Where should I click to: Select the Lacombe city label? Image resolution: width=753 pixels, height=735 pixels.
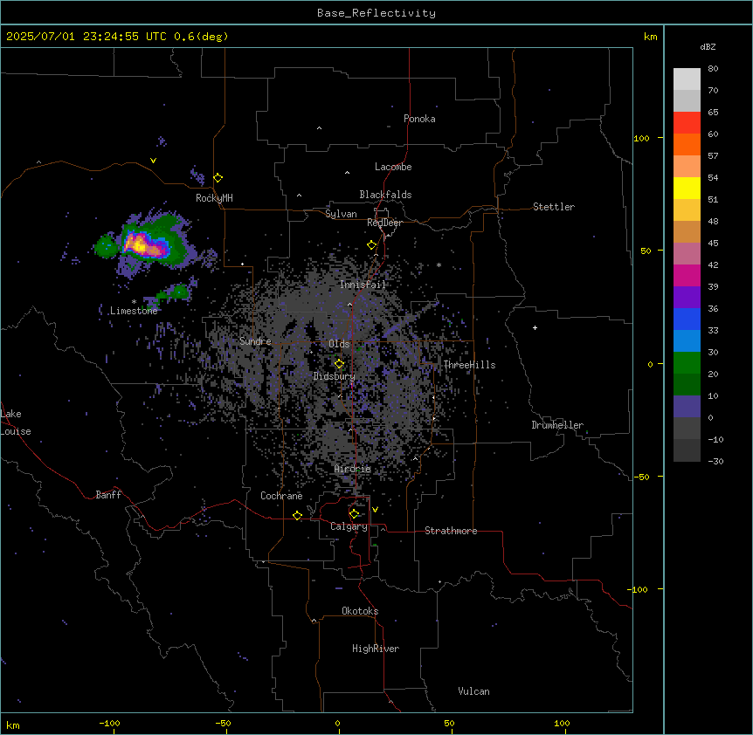click(x=393, y=167)
